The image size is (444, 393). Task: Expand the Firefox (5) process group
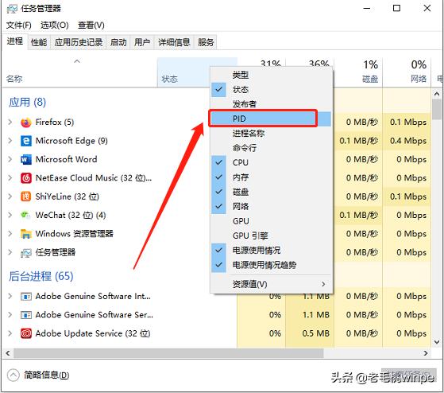tap(10, 123)
